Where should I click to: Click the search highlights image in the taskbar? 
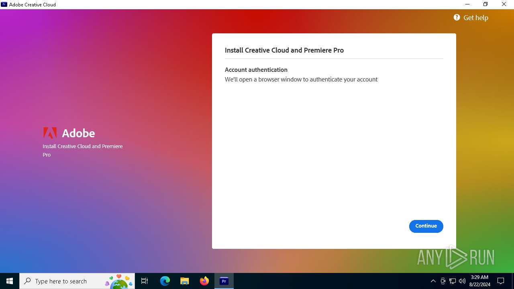[119, 281]
